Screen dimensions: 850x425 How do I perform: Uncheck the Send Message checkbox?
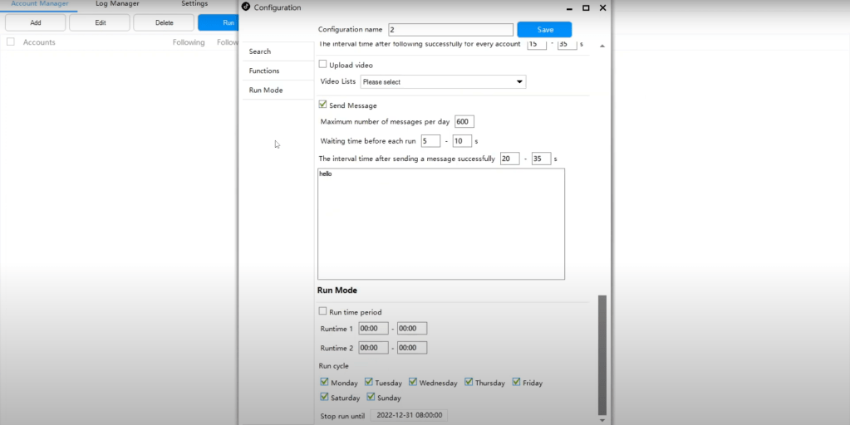coord(323,105)
